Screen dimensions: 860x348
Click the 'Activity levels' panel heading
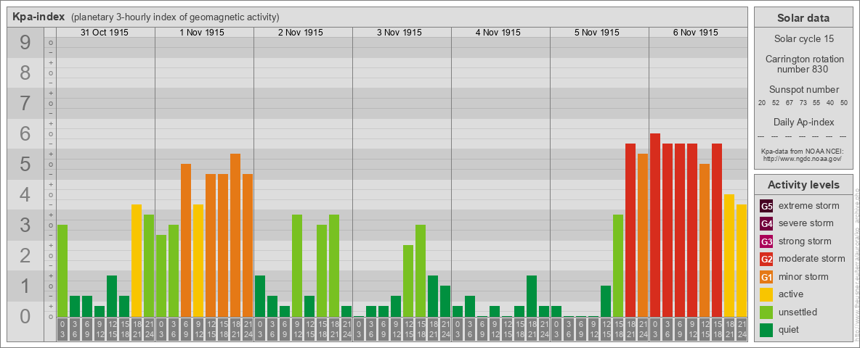(x=803, y=185)
